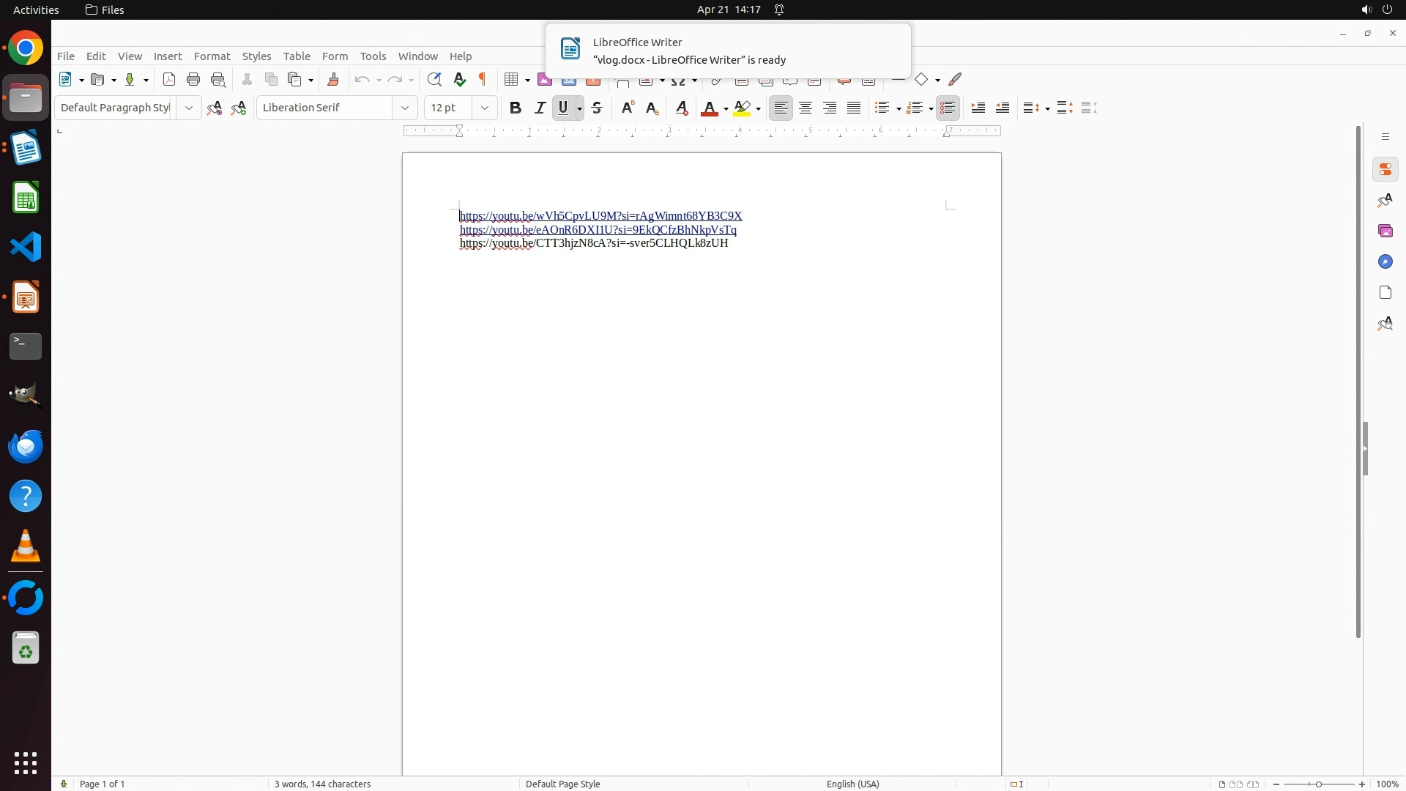Open Find & Replace tool
This screenshot has height=791, width=1406.
tap(434, 80)
